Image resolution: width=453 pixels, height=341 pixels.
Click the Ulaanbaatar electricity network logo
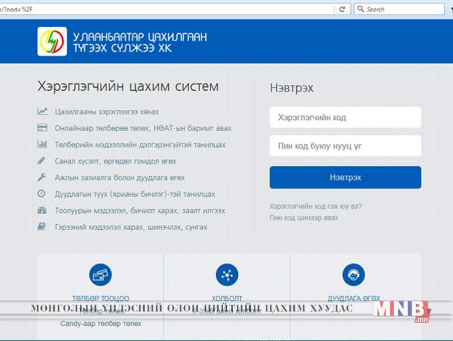[52, 41]
